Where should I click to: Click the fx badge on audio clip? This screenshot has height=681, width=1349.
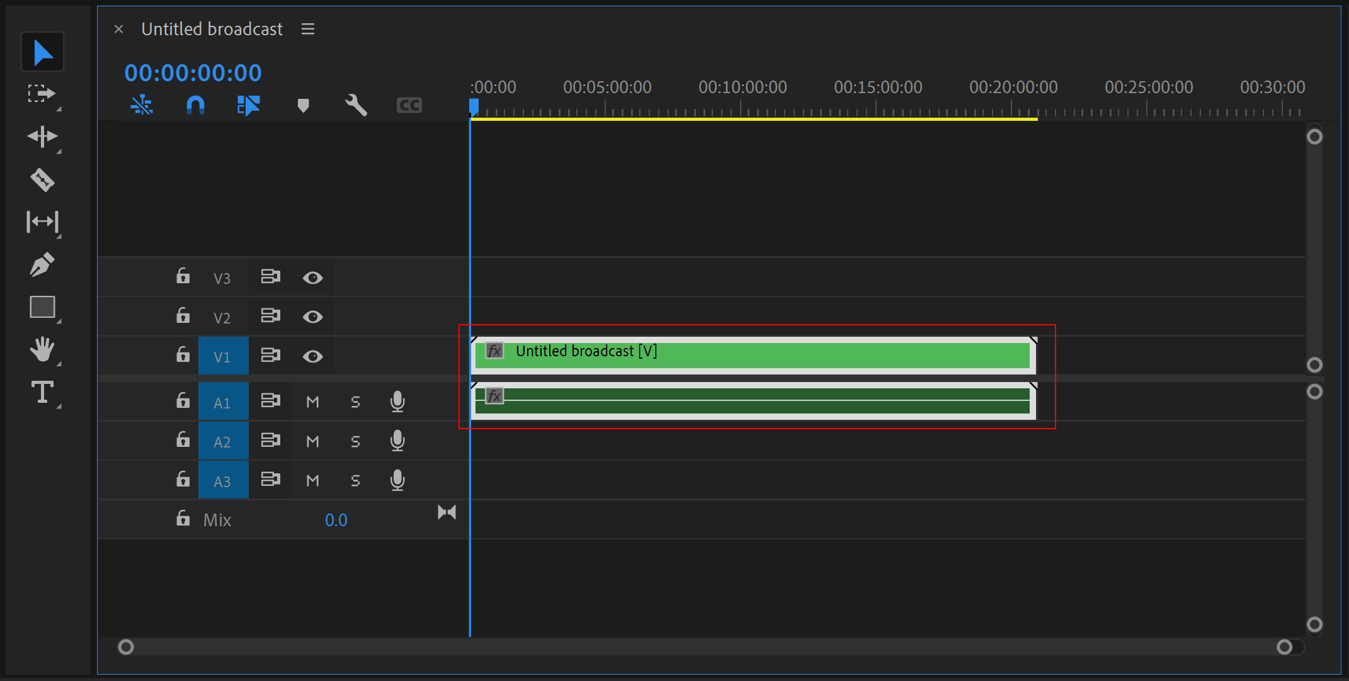(x=494, y=396)
